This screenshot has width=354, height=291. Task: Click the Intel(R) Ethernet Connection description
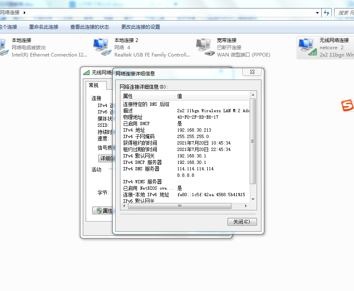(49, 55)
